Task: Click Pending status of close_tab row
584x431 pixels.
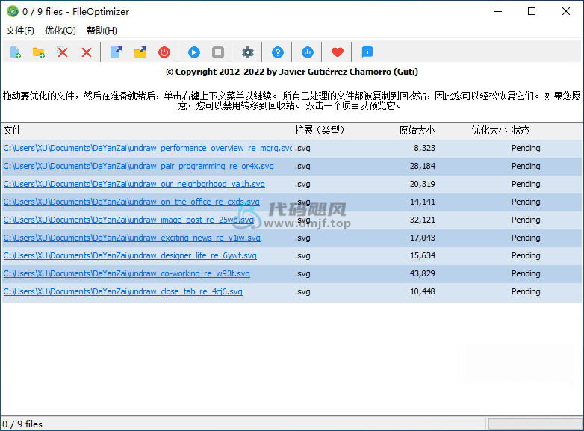Action: point(526,291)
